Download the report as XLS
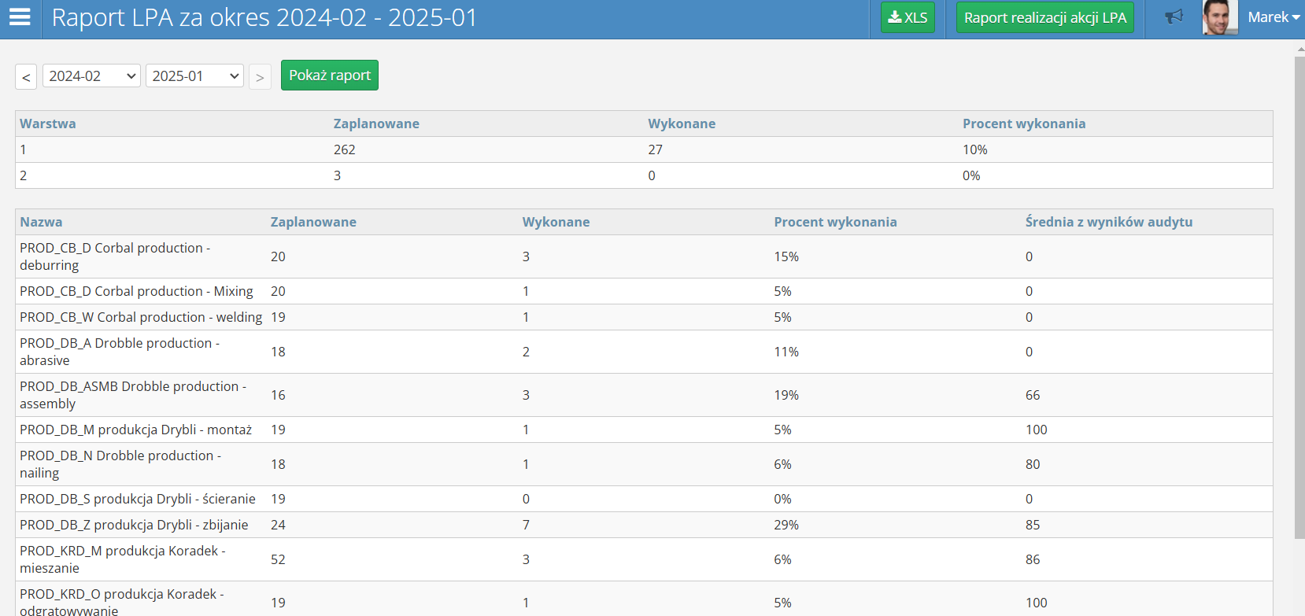The width and height of the screenshot is (1305, 616). [x=908, y=17]
